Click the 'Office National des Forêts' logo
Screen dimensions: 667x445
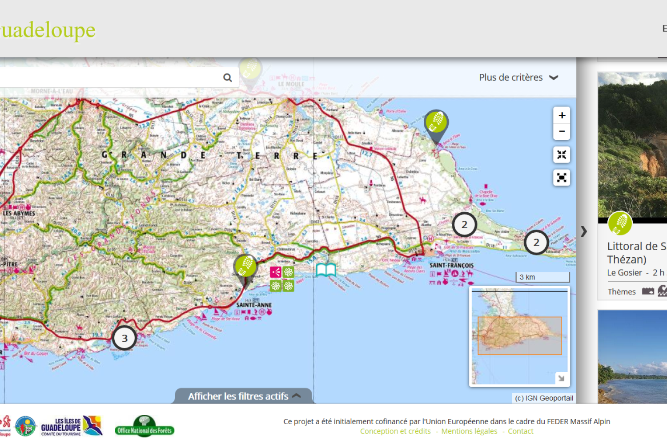point(145,426)
